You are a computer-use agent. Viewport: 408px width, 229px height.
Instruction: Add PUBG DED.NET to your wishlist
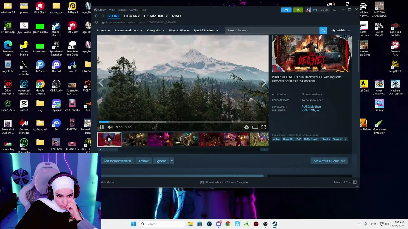(x=117, y=161)
